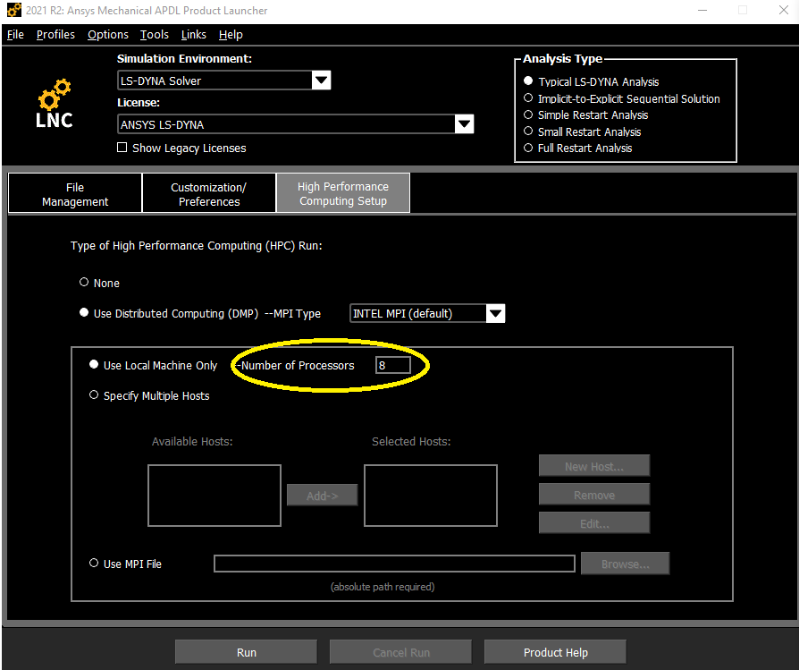This screenshot has width=799, height=670.
Task: Switch to the Customization/Preferences tab
Action: click(209, 194)
